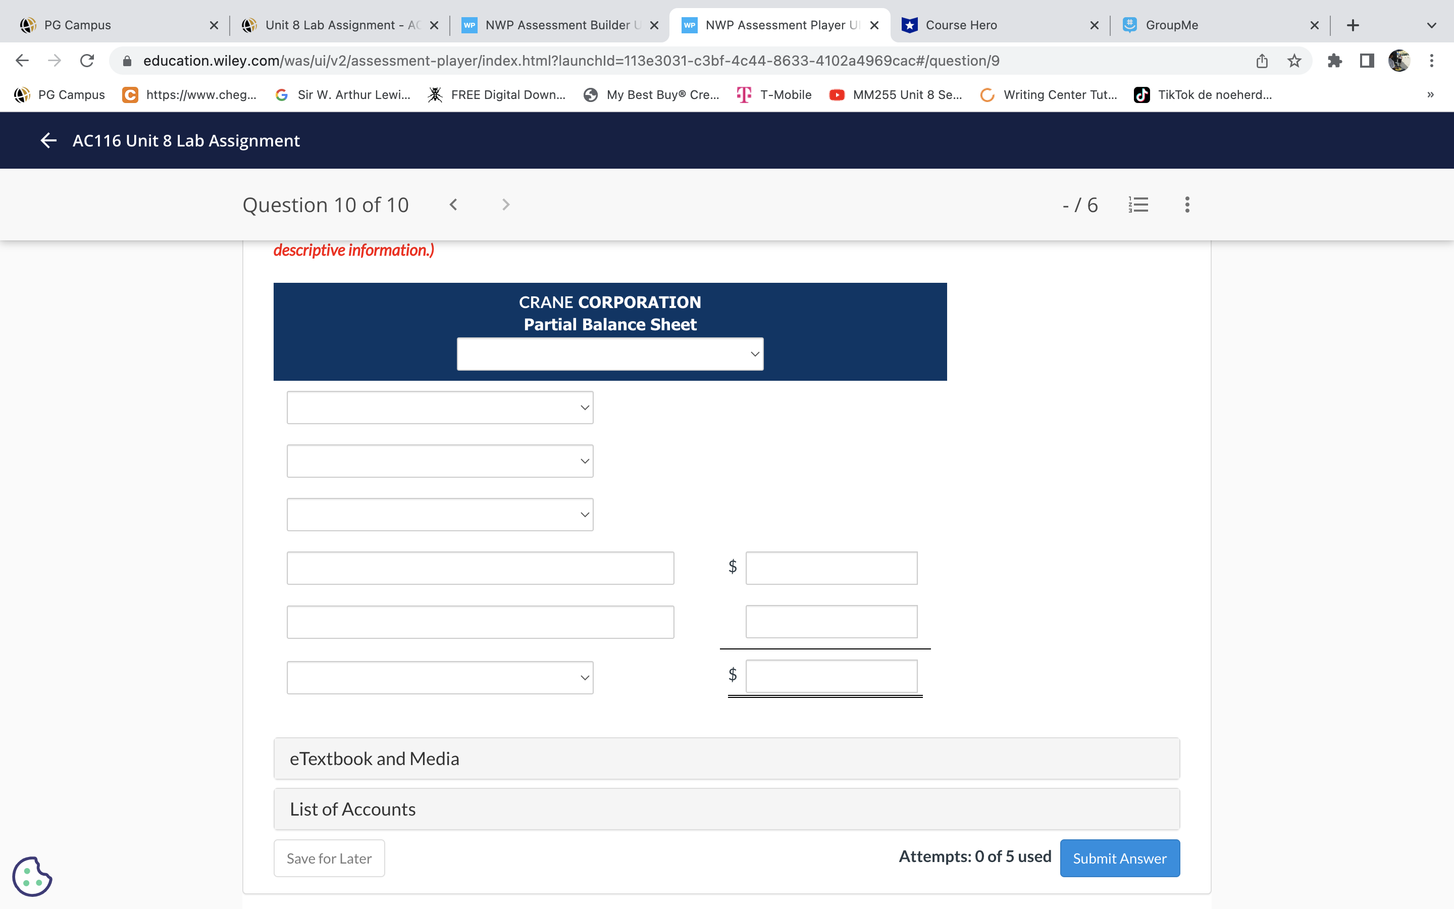Expand the first account category dropdown
Image resolution: width=1454 pixels, height=909 pixels.
(x=440, y=408)
